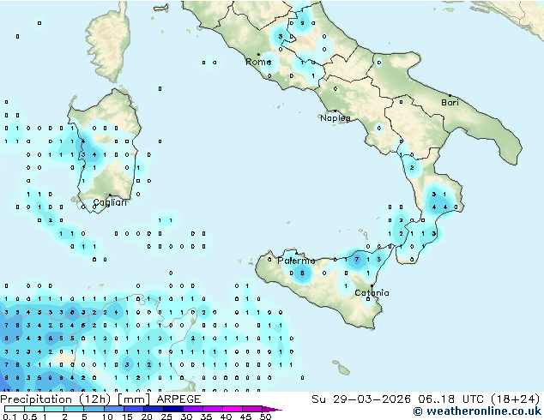
Task: Click the '06..18 UTC' time range
Action: tap(450, 399)
